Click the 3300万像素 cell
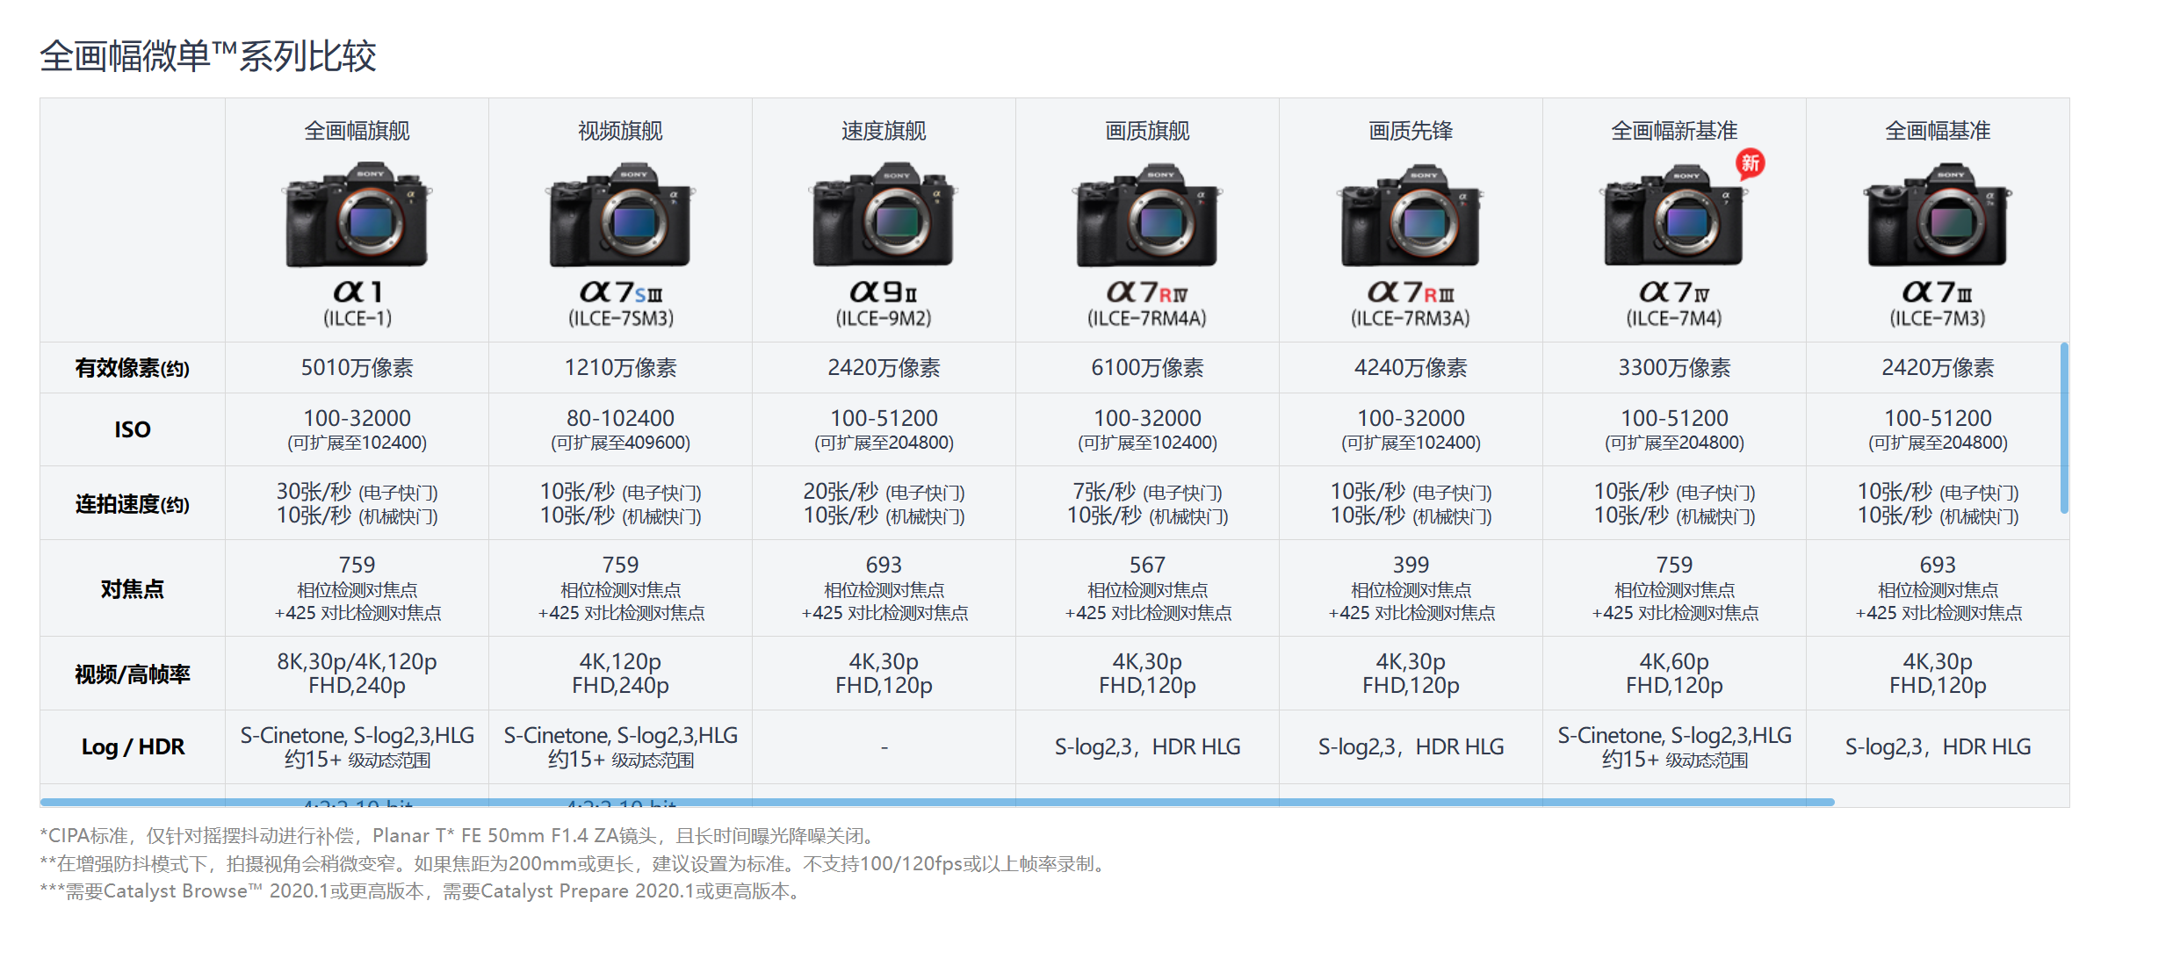This screenshot has height=966, width=2173. (1674, 368)
